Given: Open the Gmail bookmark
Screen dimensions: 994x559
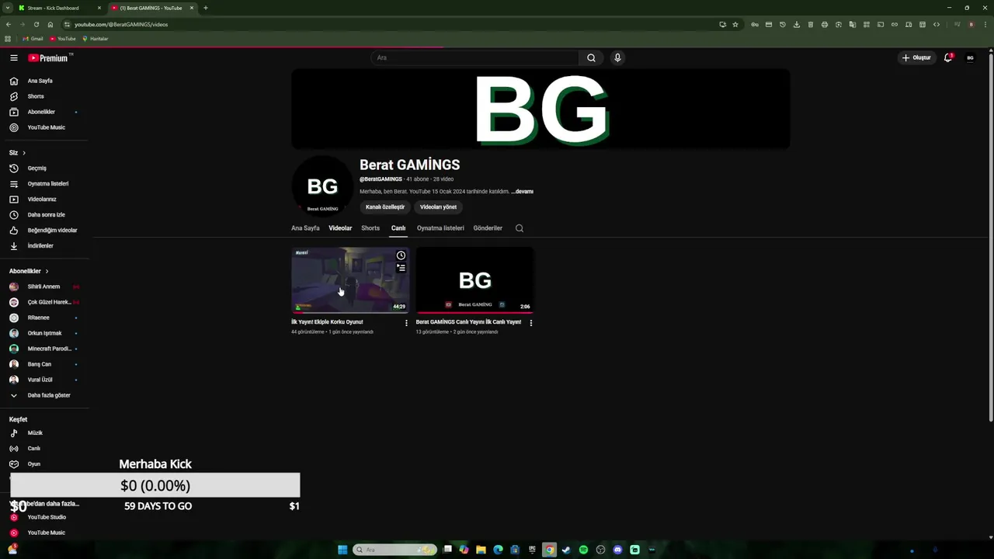Looking at the screenshot, I should tap(33, 39).
